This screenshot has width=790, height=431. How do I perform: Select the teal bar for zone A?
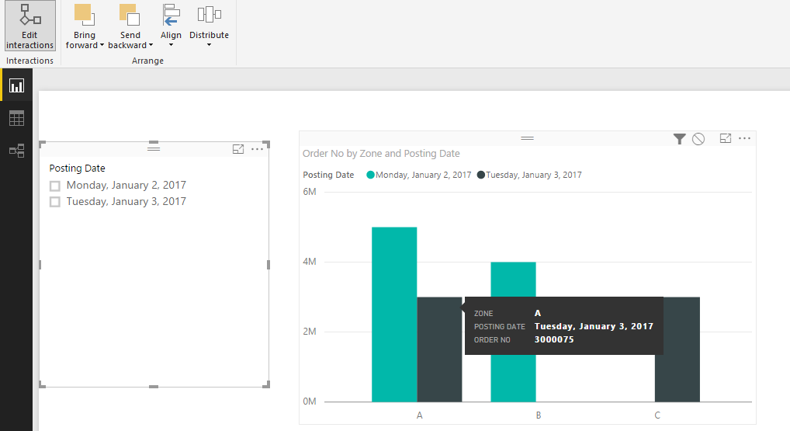tap(394, 315)
